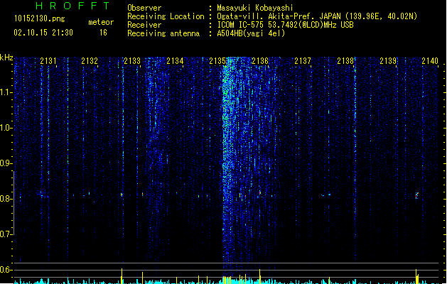Click the 'Receiving Location' field label
The height and width of the screenshot is (284, 447).
166,16
